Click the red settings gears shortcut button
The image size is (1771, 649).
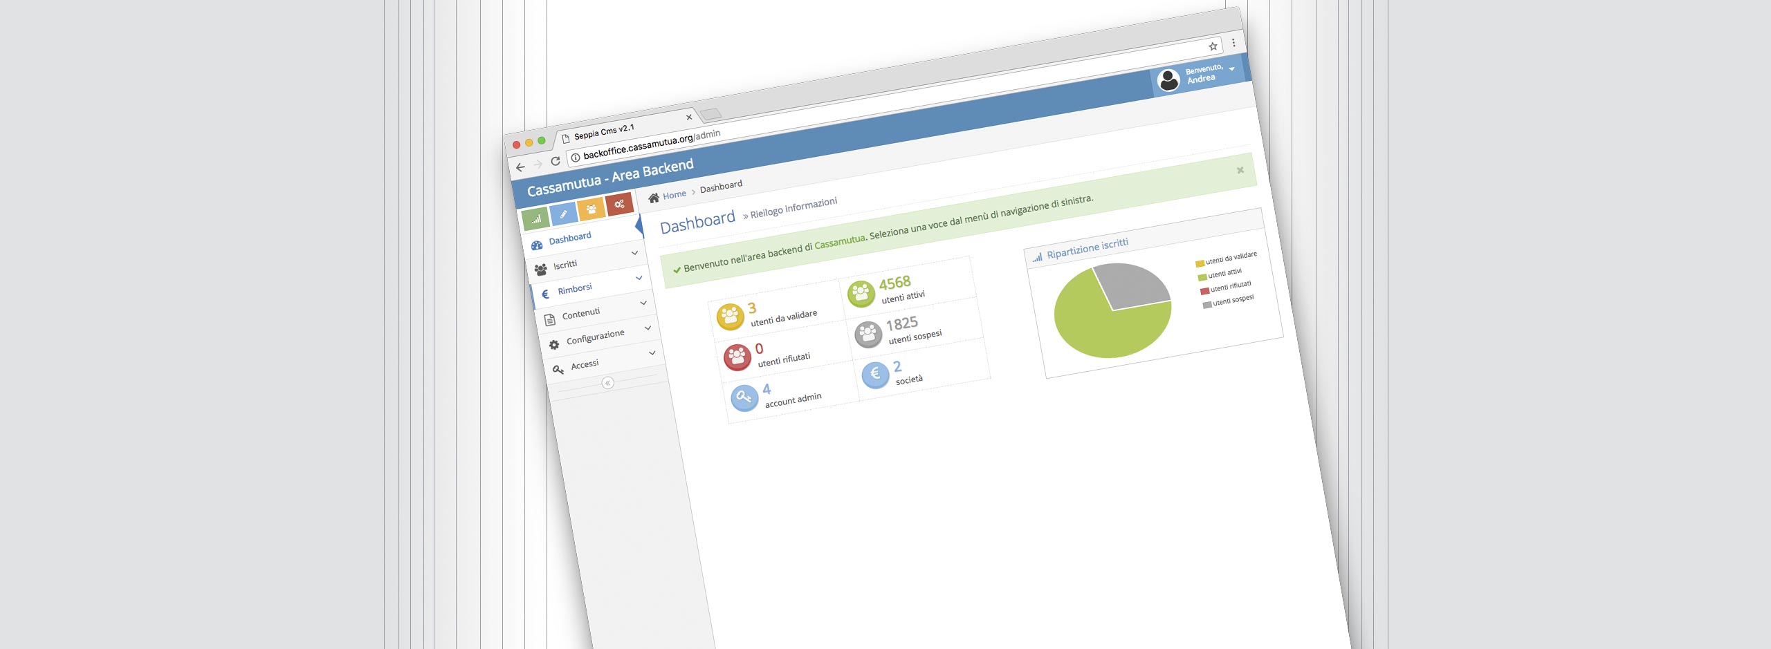click(x=619, y=204)
